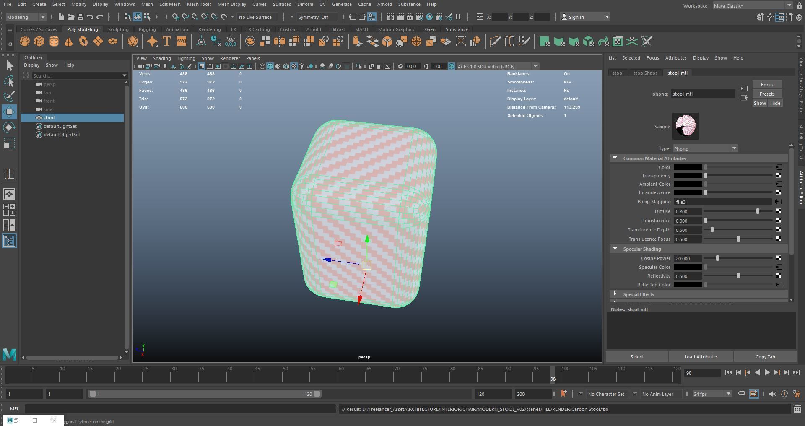
Task: Open the viewport Shading menu
Action: coord(162,58)
